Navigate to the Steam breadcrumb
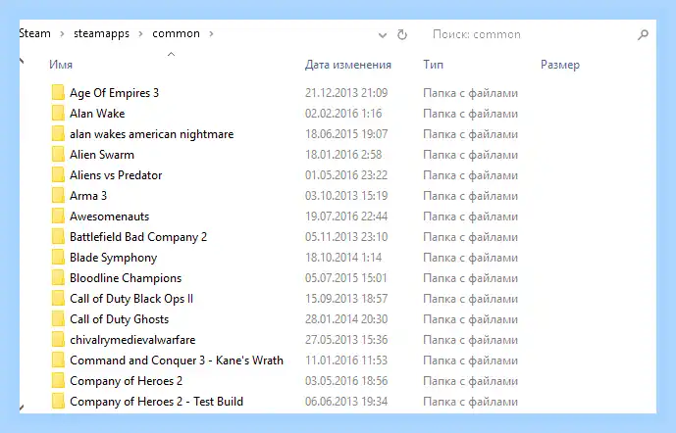Image resolution: width=676 pixels, height=433 pixels. coord(35,33)
